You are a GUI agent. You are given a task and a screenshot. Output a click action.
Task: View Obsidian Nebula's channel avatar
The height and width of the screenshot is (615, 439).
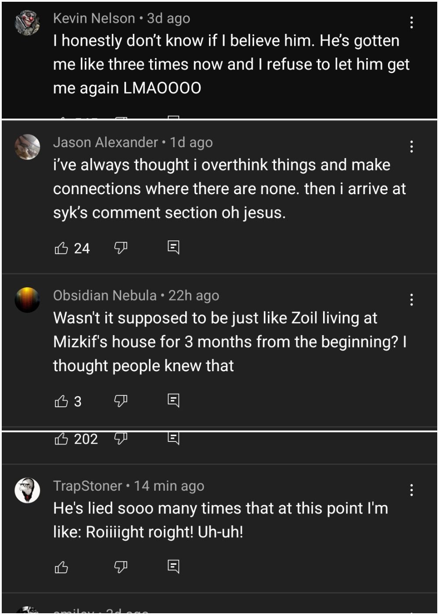[27, 300]
